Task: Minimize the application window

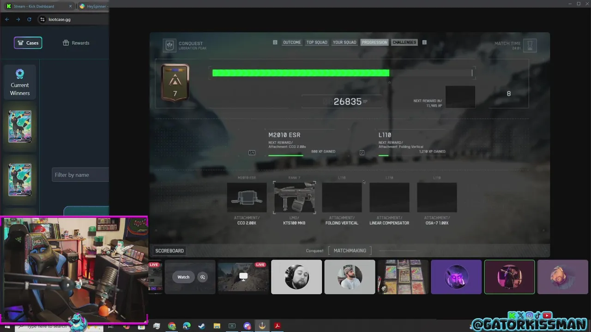Action: [570, 4]
